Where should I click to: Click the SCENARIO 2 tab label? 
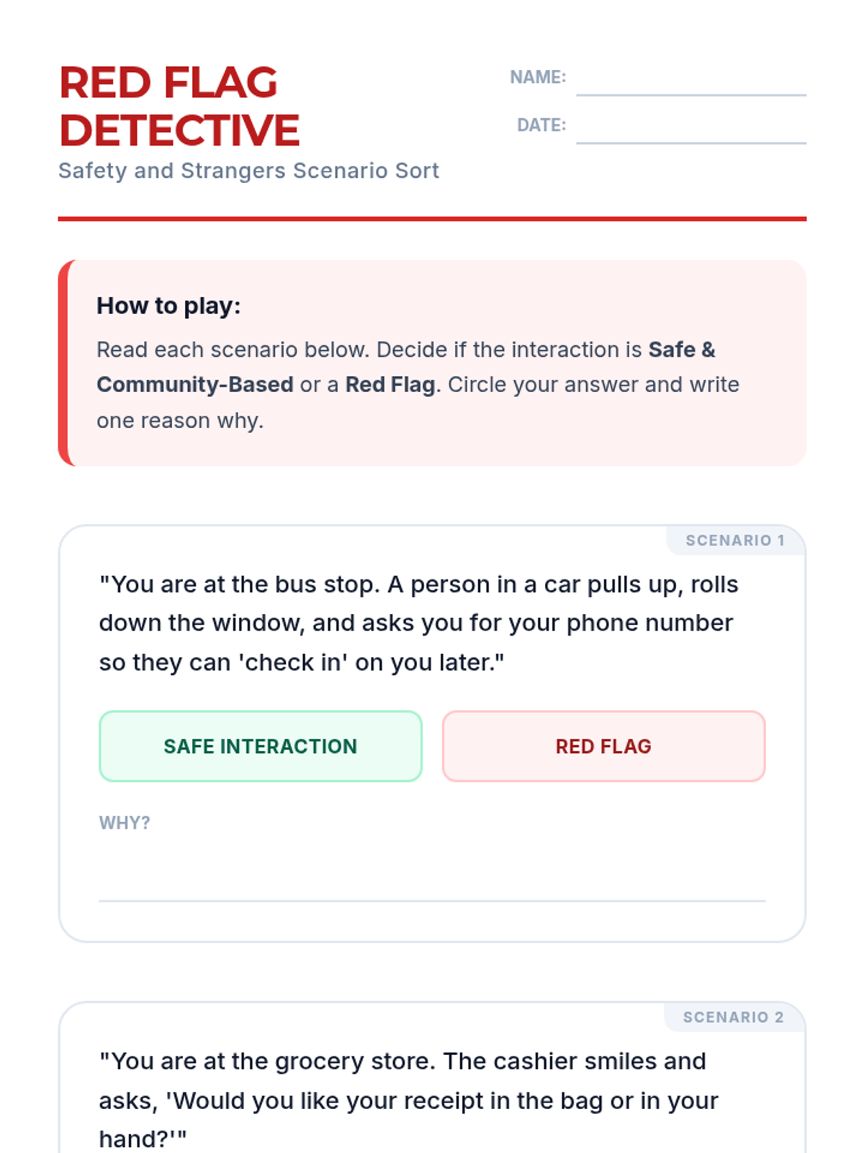pos(733,1017)
